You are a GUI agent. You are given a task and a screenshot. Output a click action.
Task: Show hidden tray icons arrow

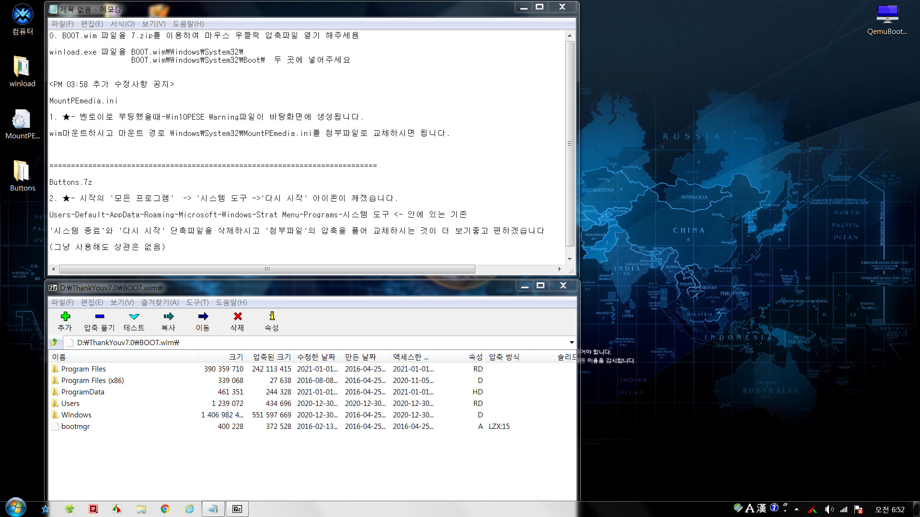(x=796, y=509)
